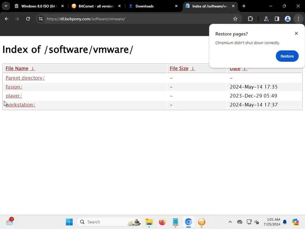The width and height of the screenshot is (305, 229).
Task: Click the cloud sync tray icon
Action: [240, 222]
